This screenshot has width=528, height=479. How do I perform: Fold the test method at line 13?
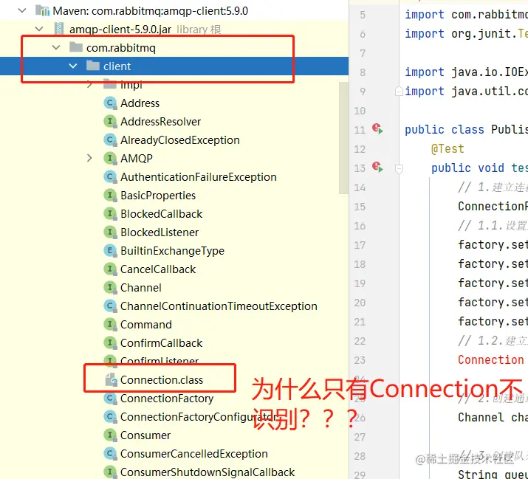399,168
